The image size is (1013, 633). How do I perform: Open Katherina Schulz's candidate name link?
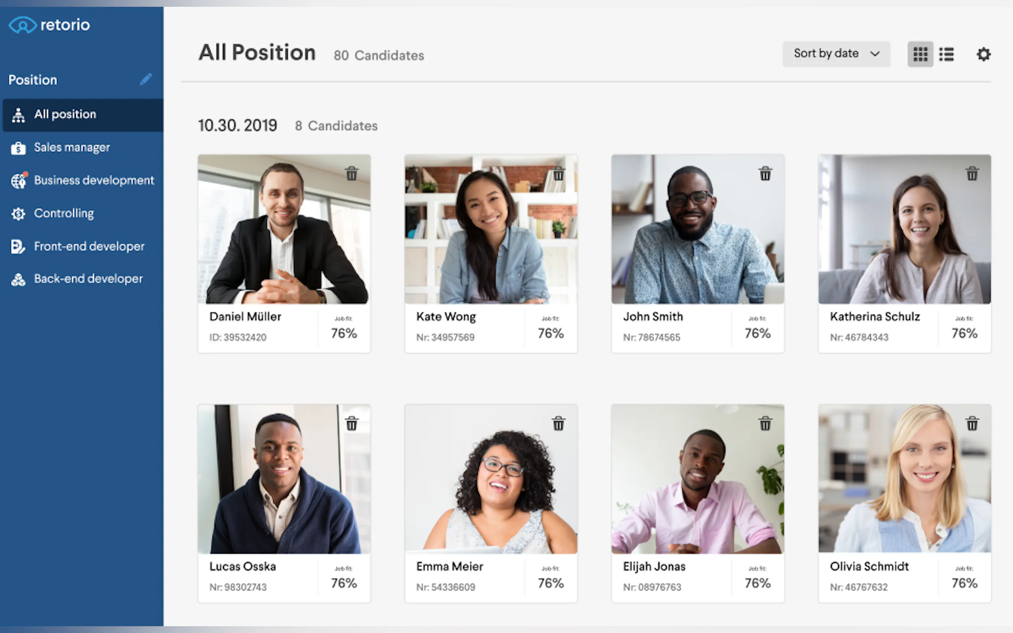click(875, 316)
